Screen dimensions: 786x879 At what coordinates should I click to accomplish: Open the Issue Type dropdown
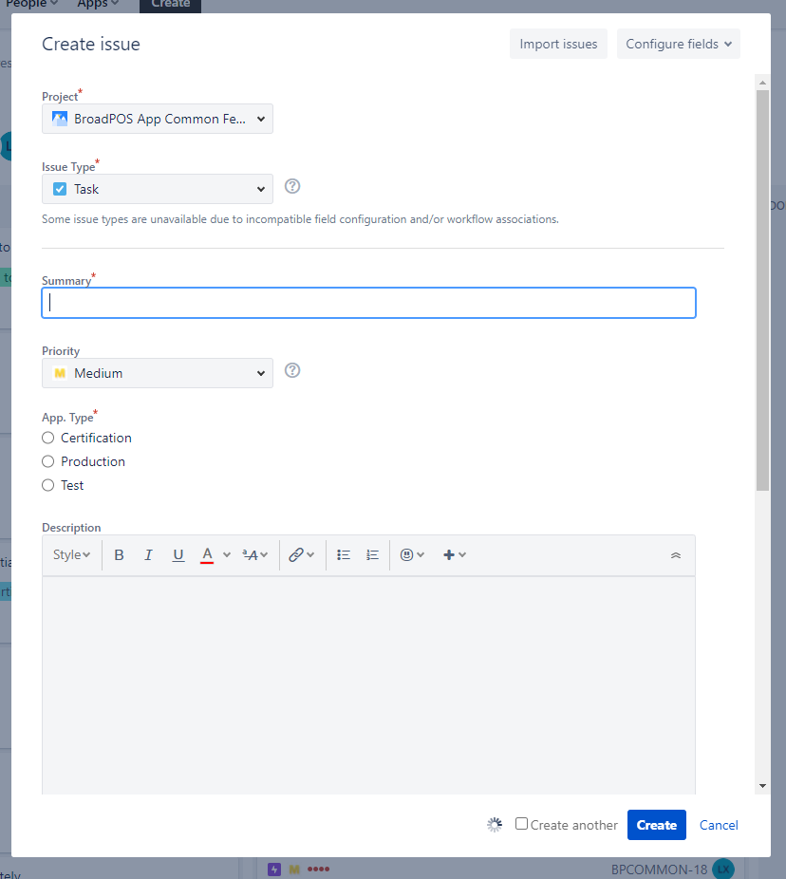coord(158,189)
